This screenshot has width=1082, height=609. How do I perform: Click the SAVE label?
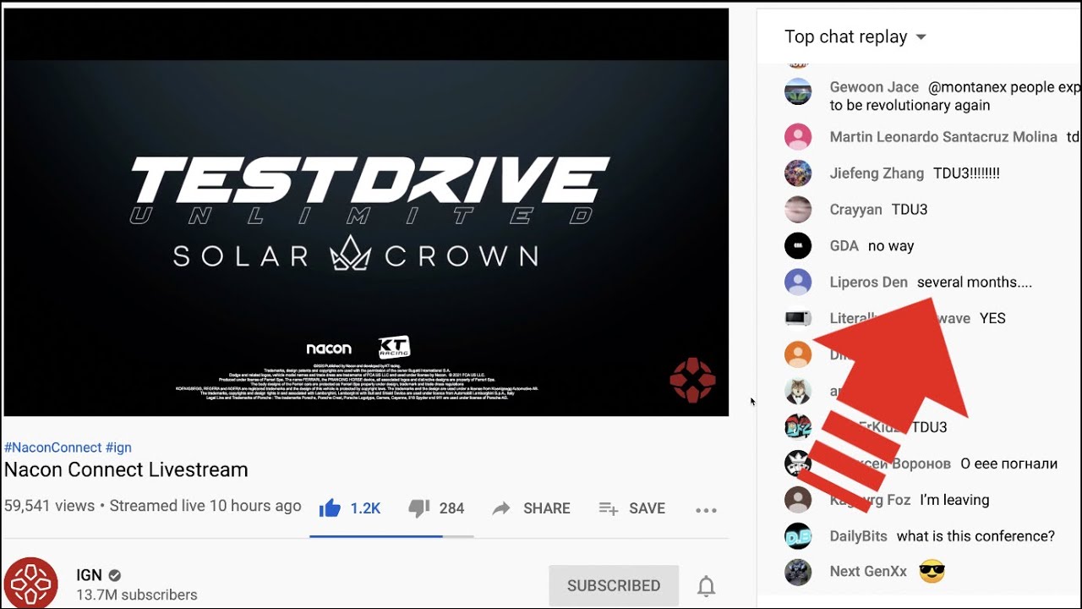647,508
